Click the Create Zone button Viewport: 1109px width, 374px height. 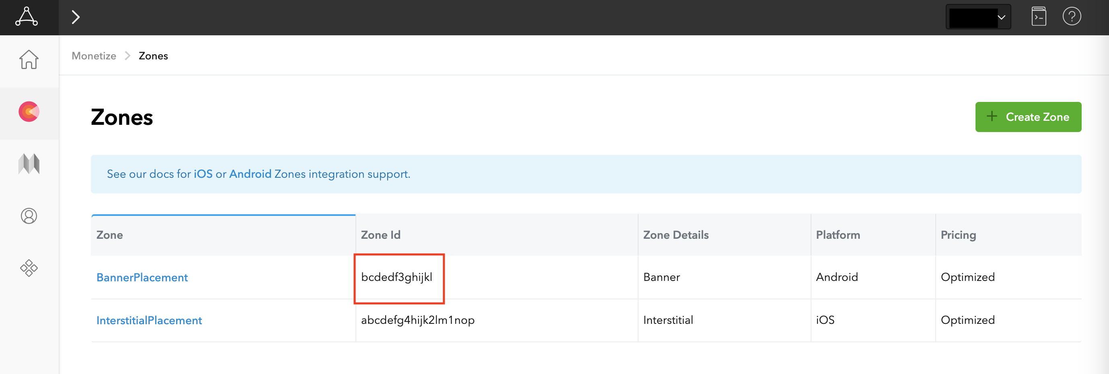coord(1028,117)
